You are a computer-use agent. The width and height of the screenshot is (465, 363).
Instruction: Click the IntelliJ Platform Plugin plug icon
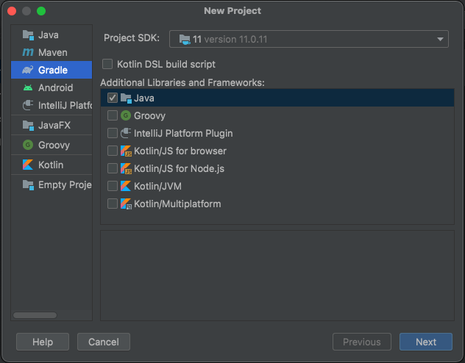point(126,133)
